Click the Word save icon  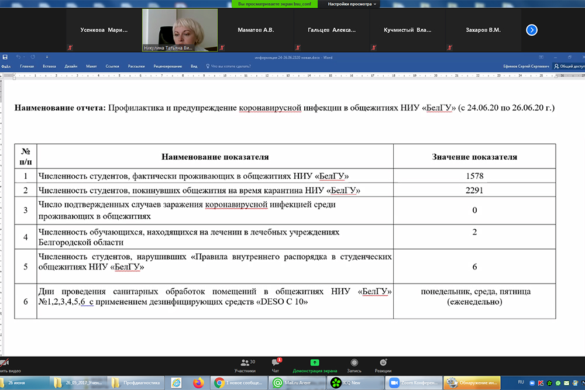(5, 57)
